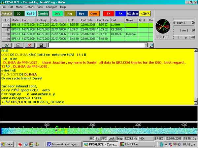
Task: Open the Mode menu
Action: point(19,7)
